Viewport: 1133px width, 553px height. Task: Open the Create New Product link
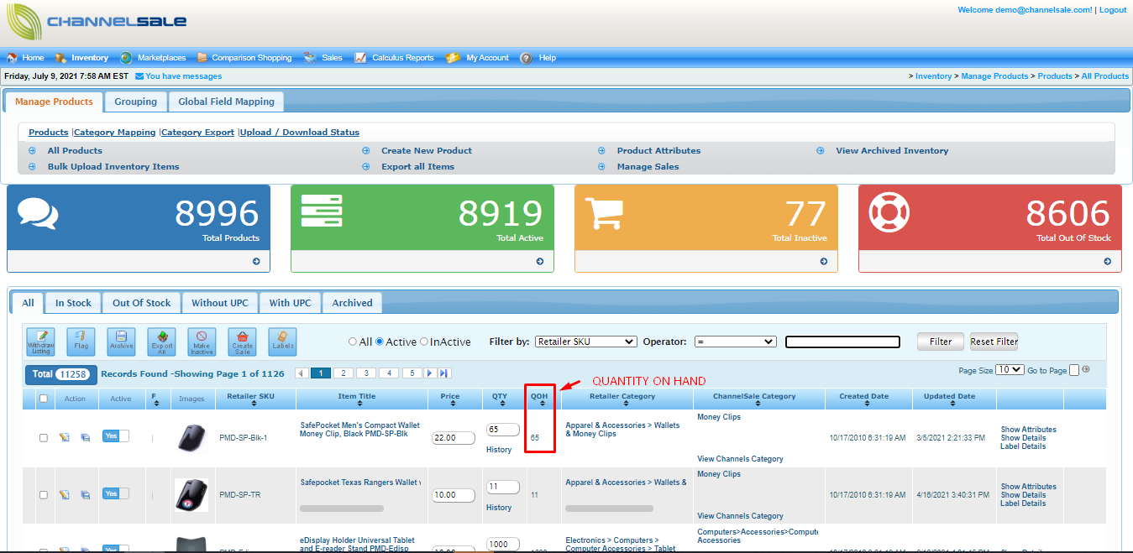pyautogui.click(x=427, y=151)
